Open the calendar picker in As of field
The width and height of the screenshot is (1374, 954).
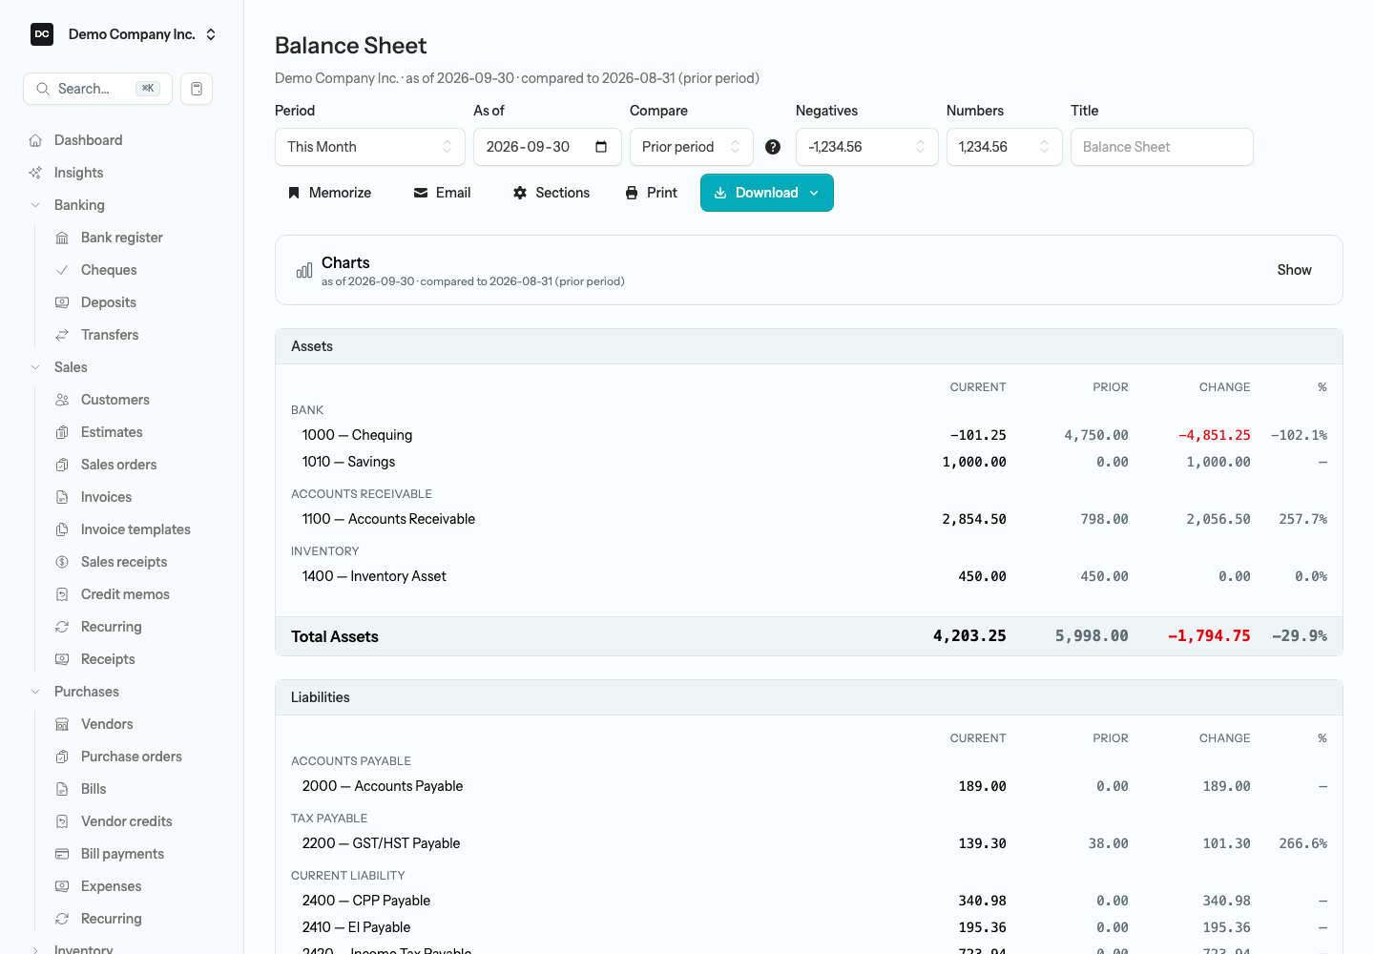[601, 147]
